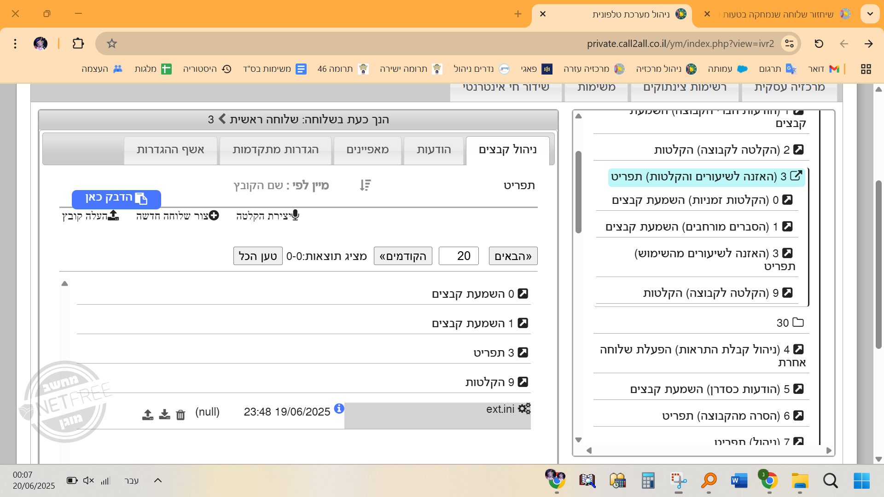Click צור שלוחה חדשה to create an extension
Screen dimensions: 884x497
click(x=177, y=216)
